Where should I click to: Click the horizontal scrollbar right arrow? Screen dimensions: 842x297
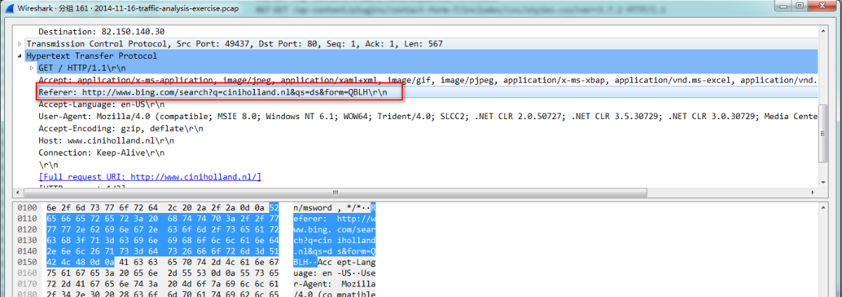click(x=814, y=193)
